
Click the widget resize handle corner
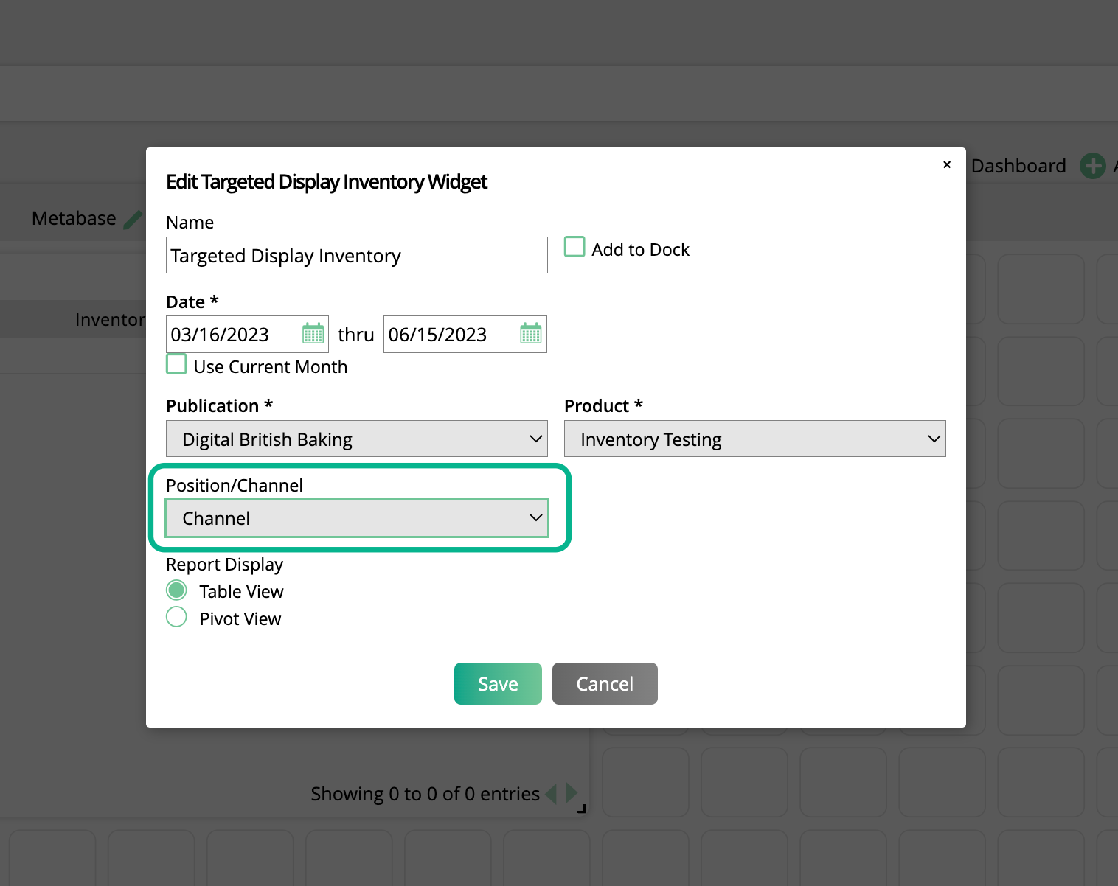coord(581,809)
